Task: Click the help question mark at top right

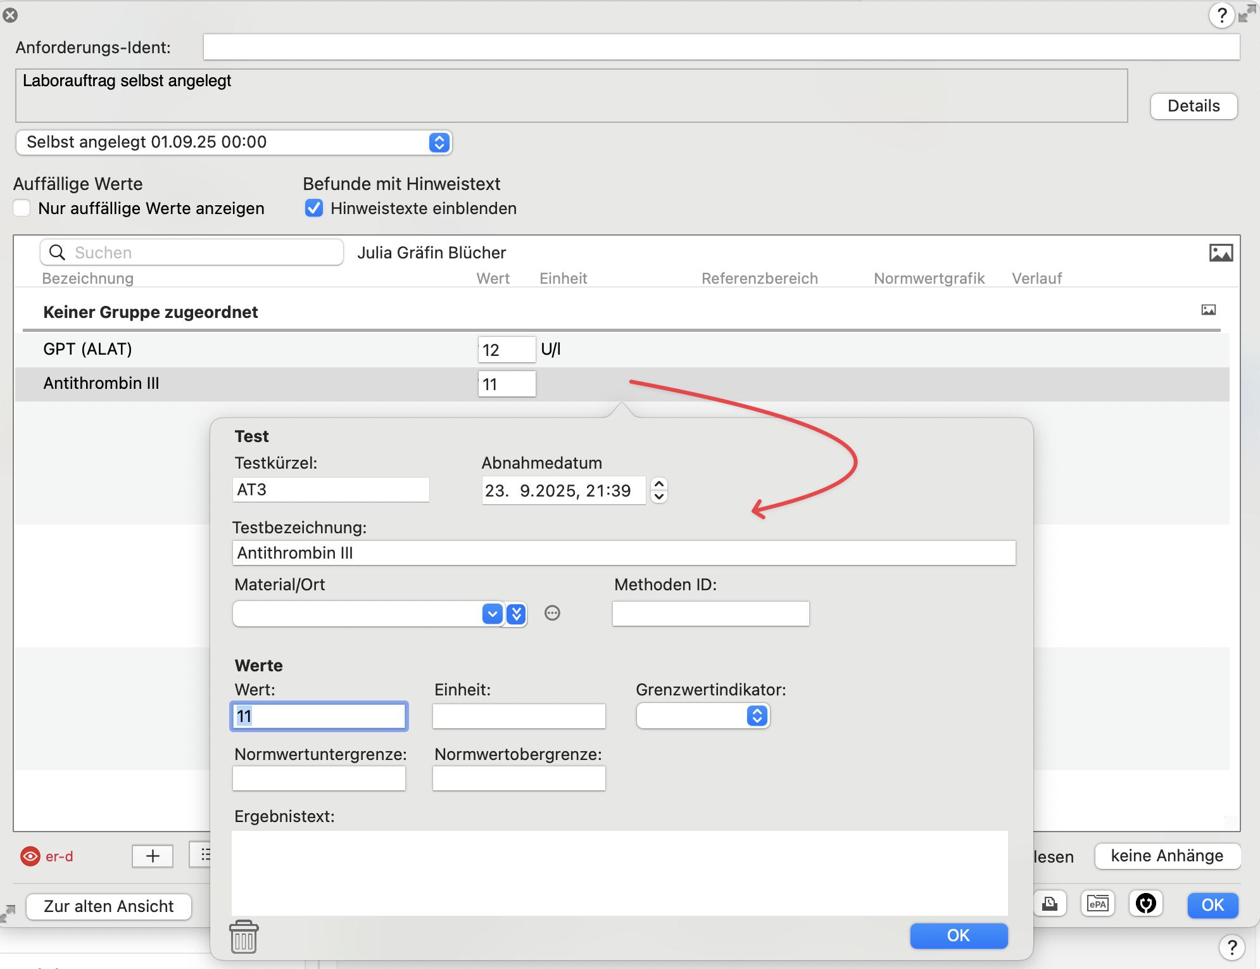Action: [1221, 15]
